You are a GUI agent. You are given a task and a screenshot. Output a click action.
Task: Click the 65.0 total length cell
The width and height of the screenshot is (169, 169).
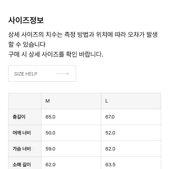tap(71, 117)
